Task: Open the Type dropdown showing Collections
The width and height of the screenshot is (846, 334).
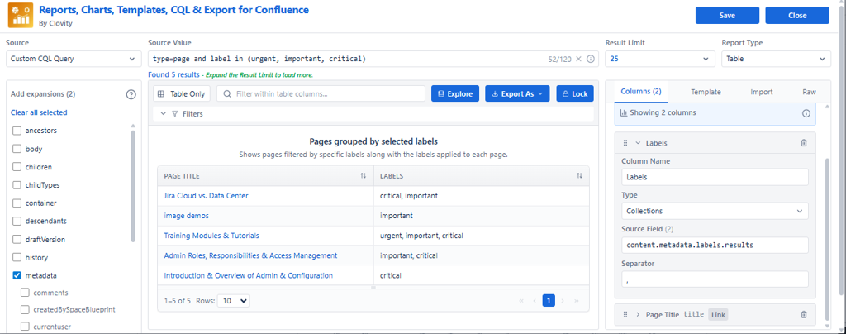Action: click(x=715, y=211)
